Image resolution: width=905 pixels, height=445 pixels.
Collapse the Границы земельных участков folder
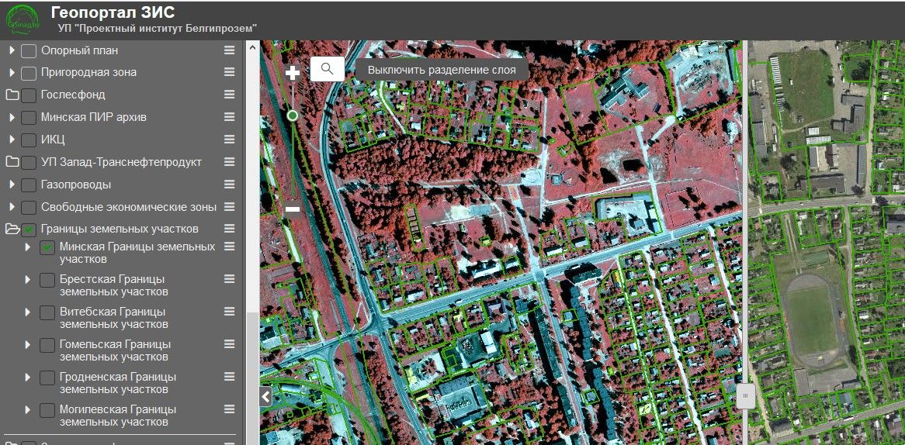pos(12,229)
